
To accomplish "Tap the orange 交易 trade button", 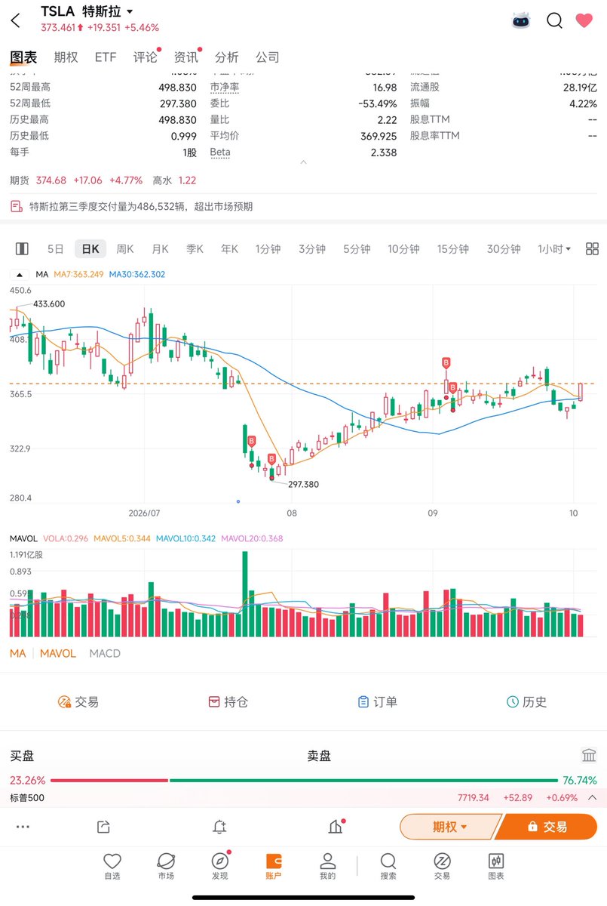I will 547,827.
